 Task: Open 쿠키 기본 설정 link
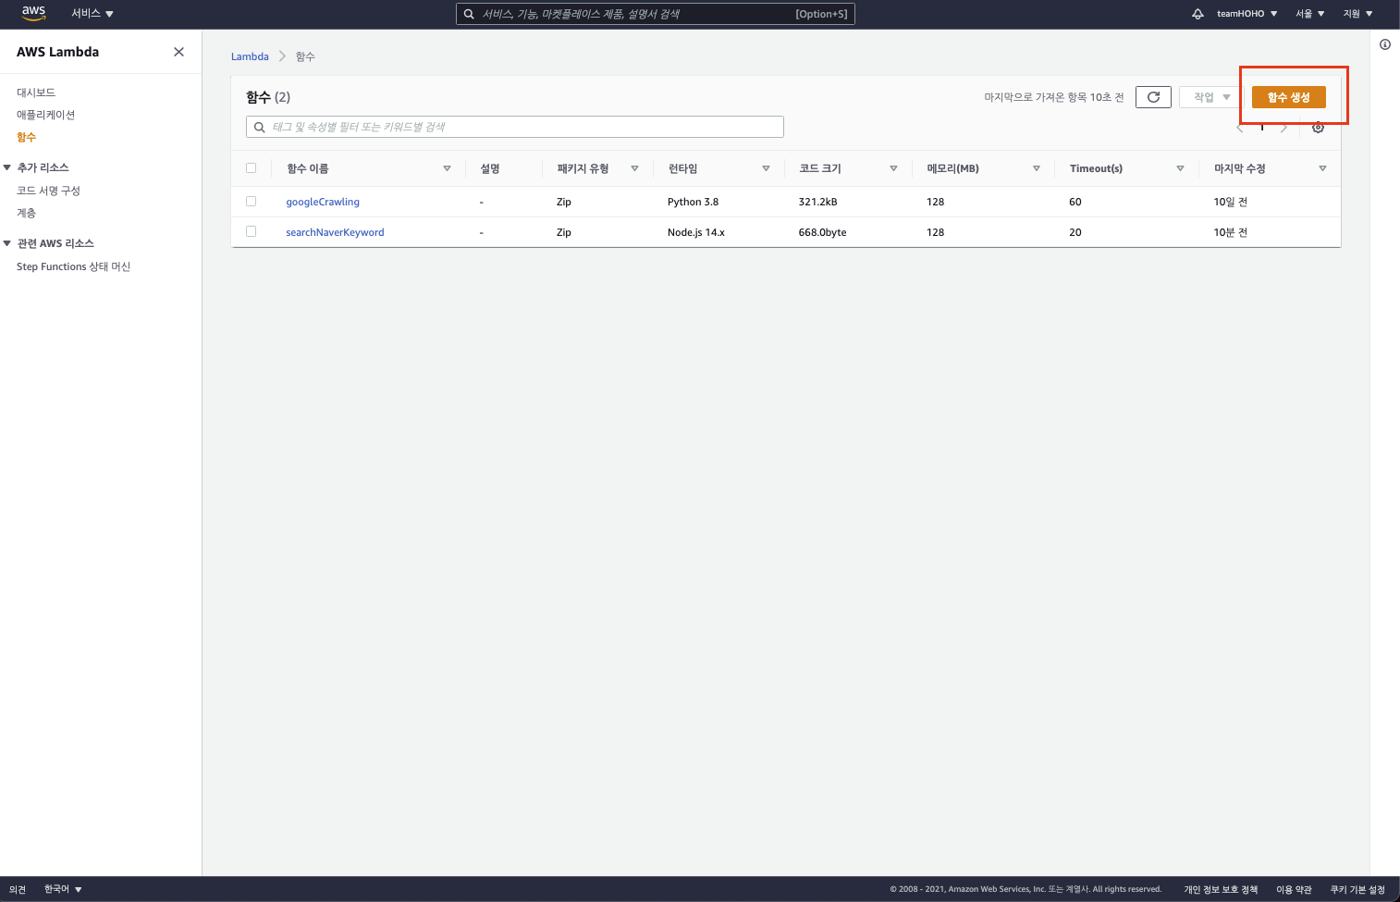coord(1357,889)
